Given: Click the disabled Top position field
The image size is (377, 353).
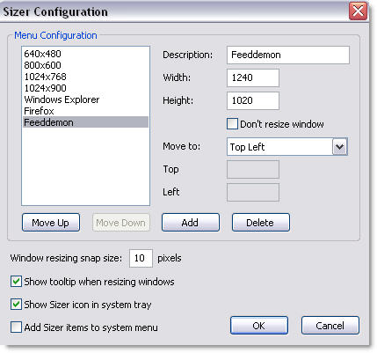Looking at the screenshot, I should click(x=253, y=169).
